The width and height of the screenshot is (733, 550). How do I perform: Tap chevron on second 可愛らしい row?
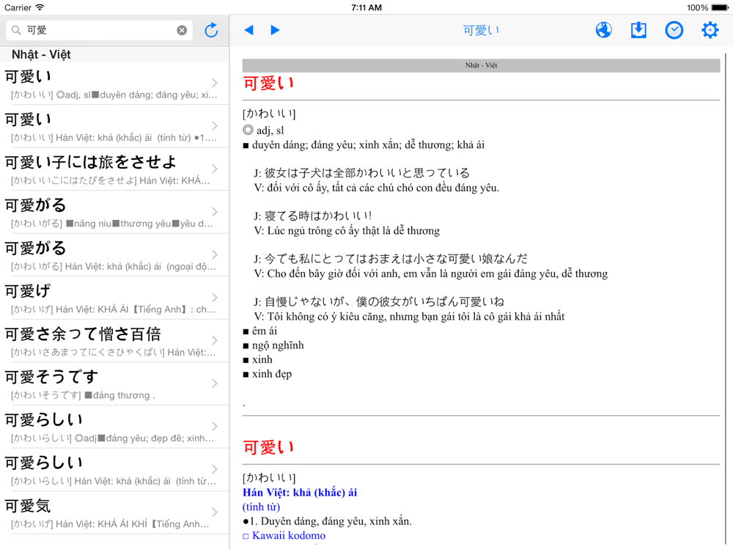(215, 469)
